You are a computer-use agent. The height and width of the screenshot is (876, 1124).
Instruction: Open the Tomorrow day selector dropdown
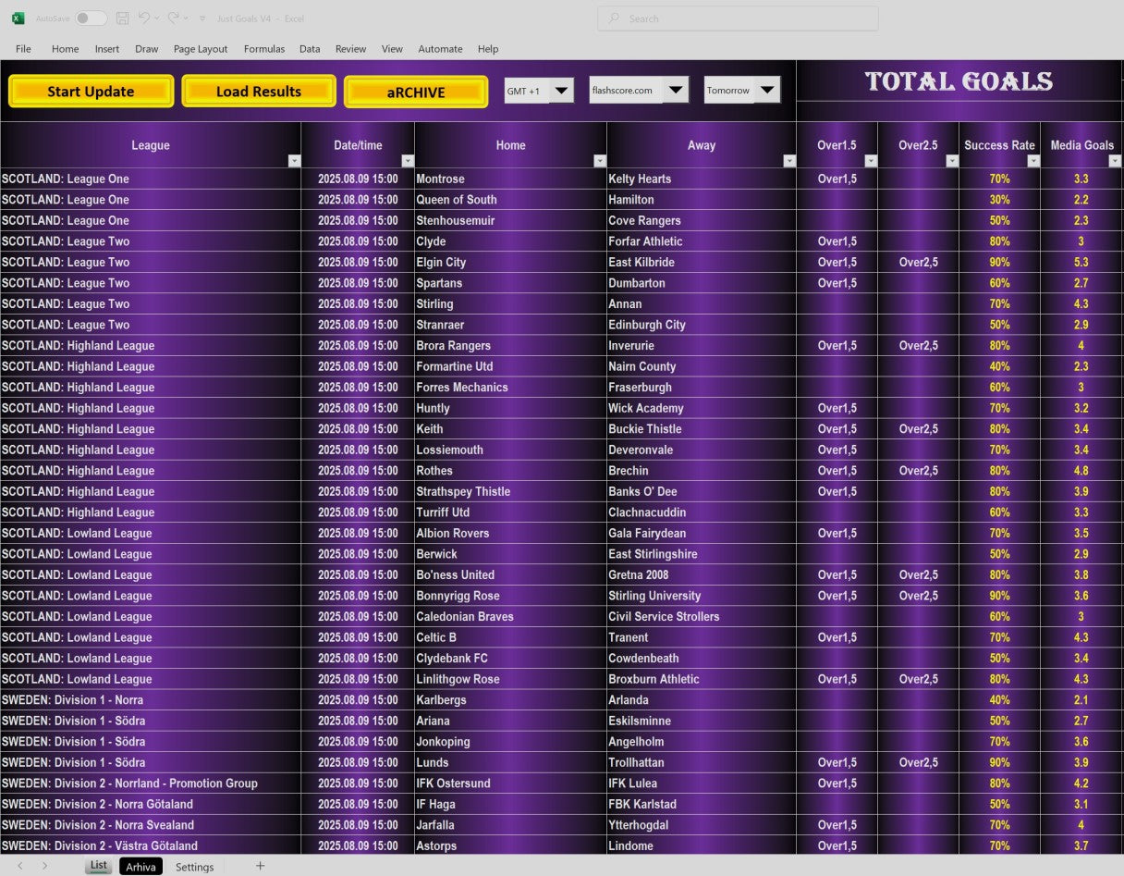pos(767,90)
